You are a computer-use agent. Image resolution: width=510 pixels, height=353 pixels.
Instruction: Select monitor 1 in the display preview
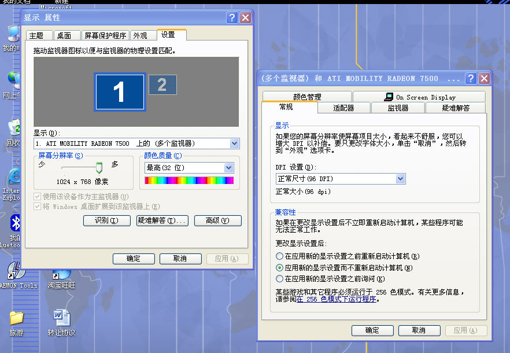coord(120,92)
